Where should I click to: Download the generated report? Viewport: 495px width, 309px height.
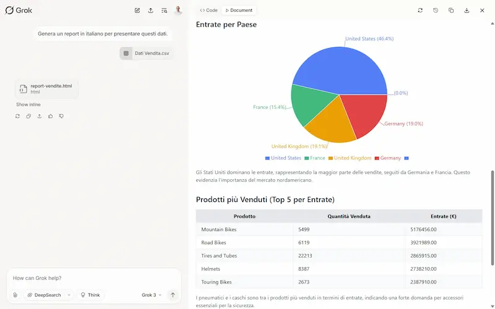[x=467, y=11]
